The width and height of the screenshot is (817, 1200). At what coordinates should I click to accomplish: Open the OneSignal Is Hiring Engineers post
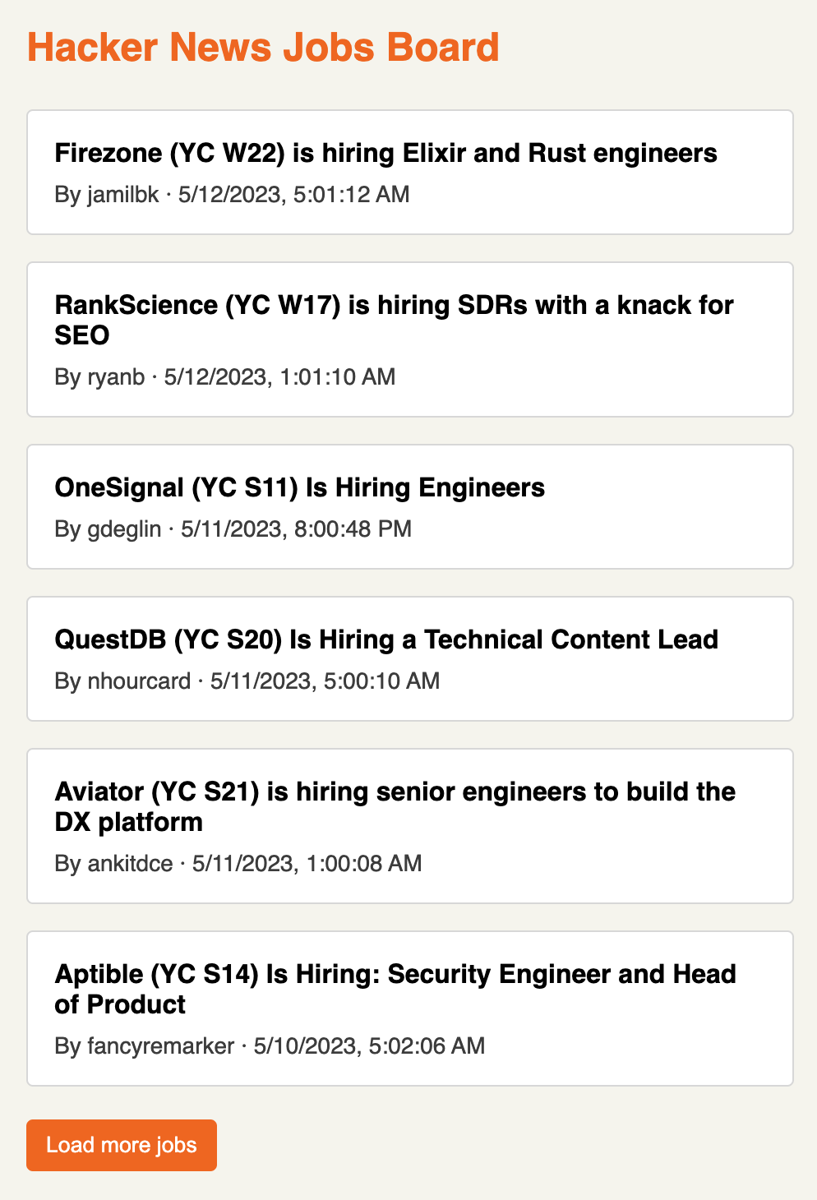coord(299,487)
